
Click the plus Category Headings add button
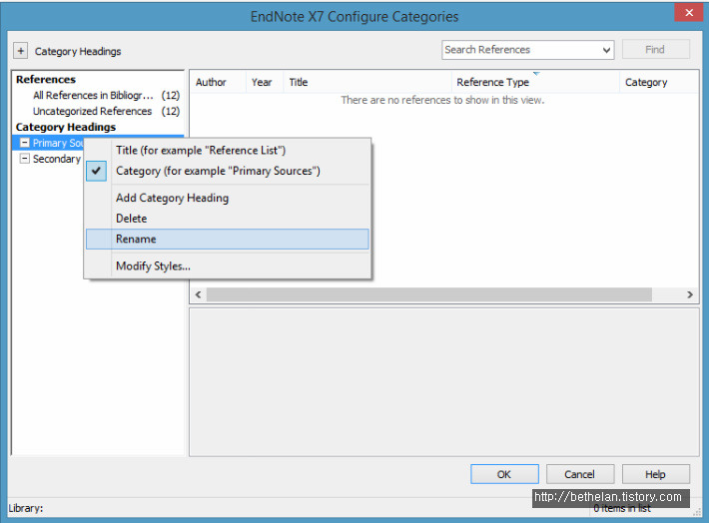20,51
